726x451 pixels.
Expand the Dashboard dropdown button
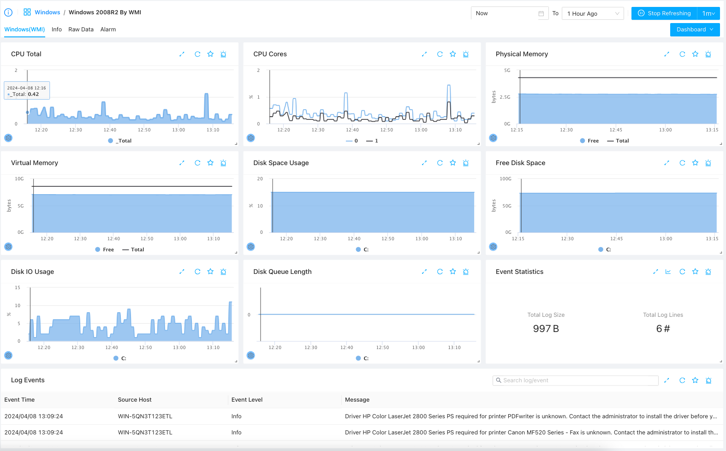coord(695,30)
